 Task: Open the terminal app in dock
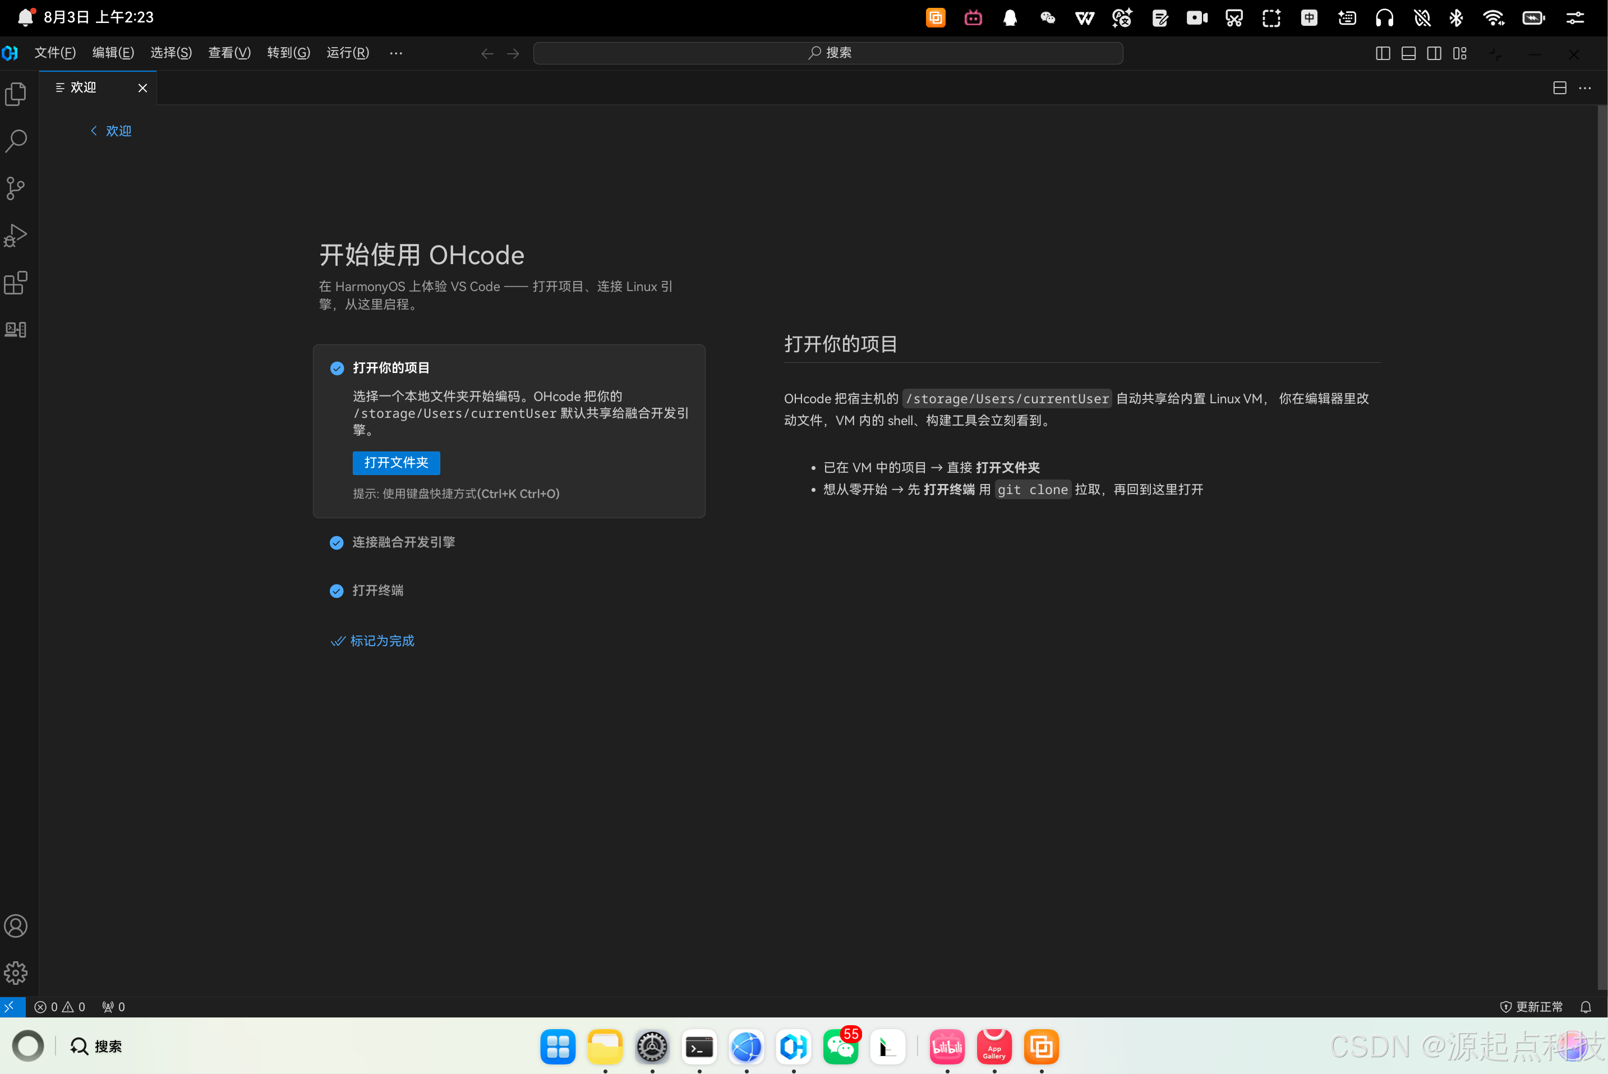coord(699,1047)
